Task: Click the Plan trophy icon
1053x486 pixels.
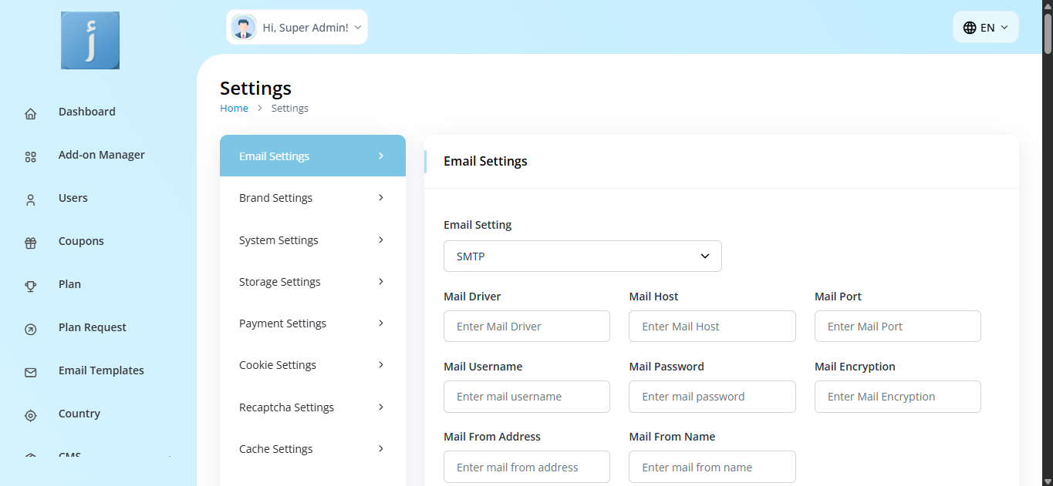Action: (x=31, y=287)
